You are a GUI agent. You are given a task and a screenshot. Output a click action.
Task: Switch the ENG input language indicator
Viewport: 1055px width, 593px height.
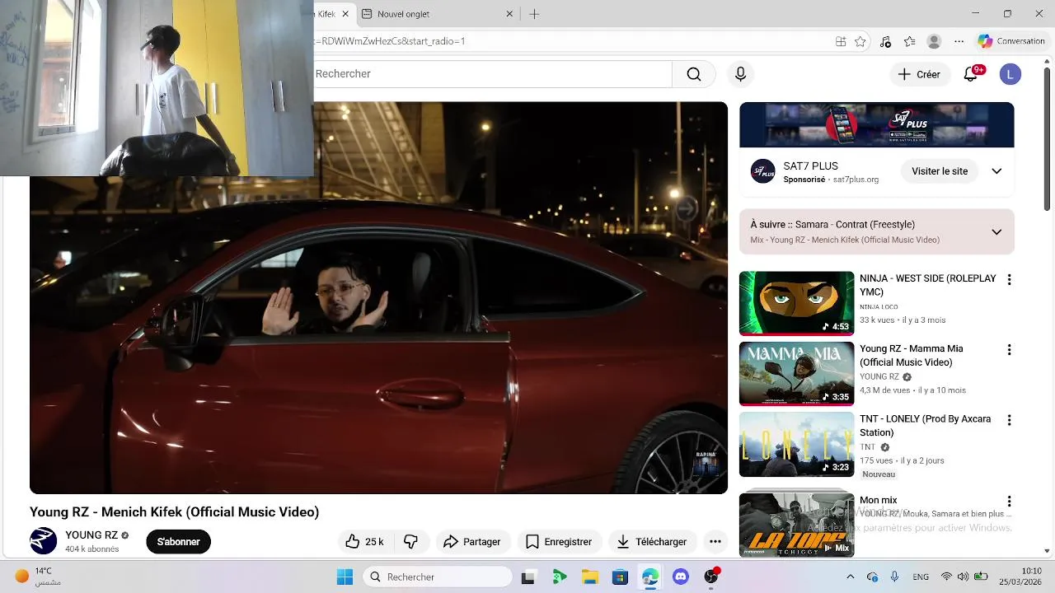coord(921,577)
